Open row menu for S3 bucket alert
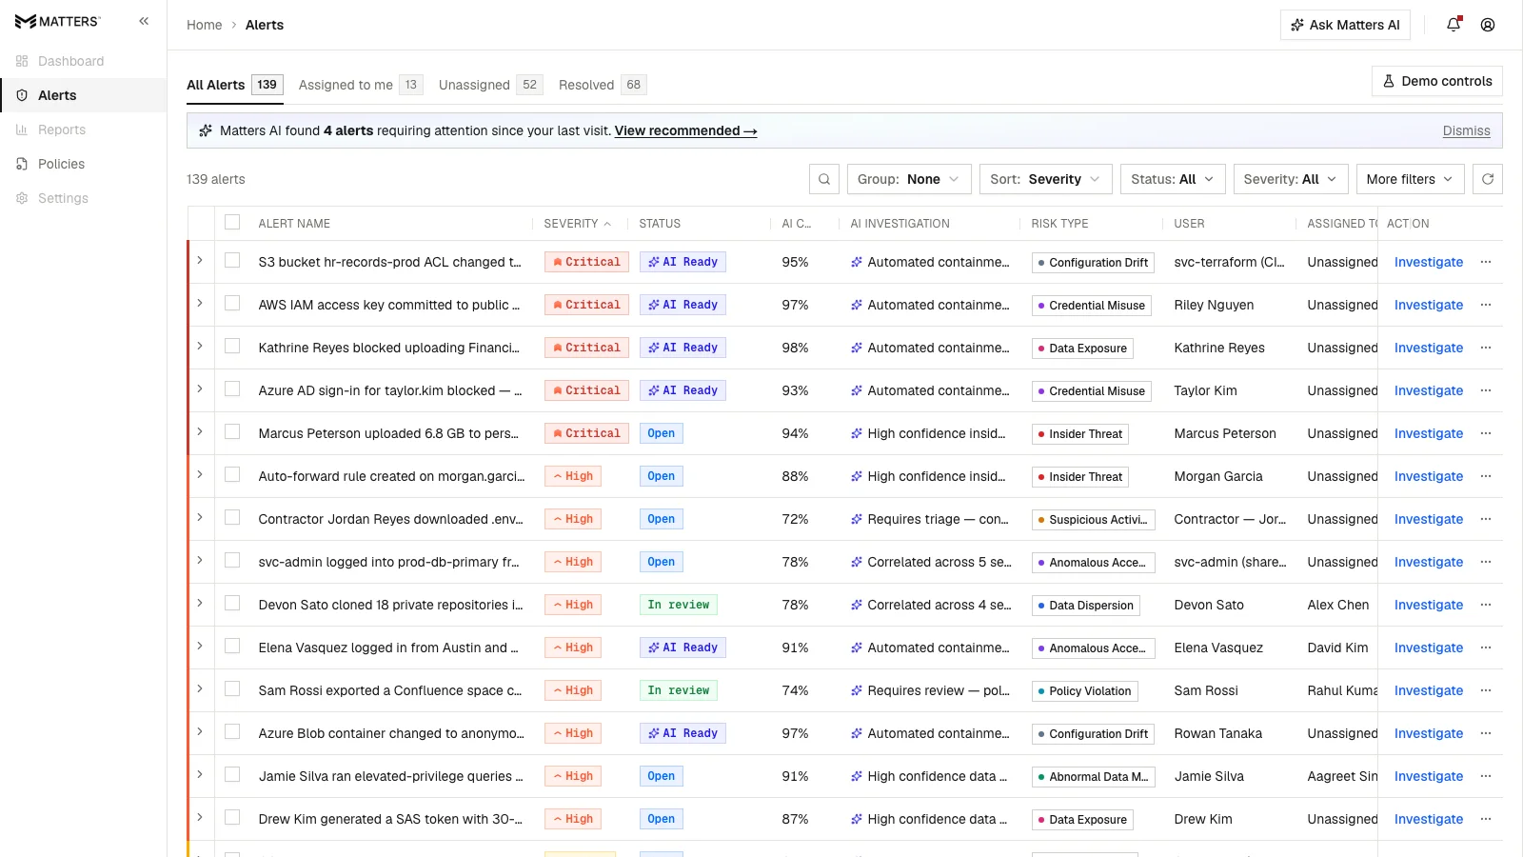The image size is (1523, 857). coord(1486,262)
